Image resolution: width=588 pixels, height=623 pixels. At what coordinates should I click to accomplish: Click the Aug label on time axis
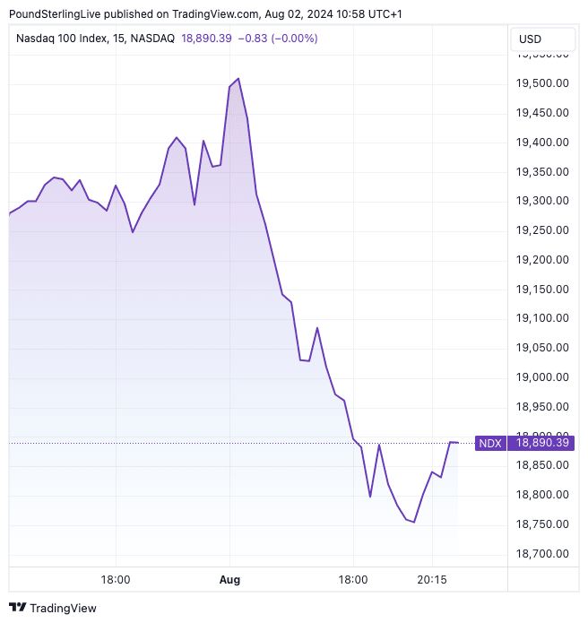click(231, 580)
